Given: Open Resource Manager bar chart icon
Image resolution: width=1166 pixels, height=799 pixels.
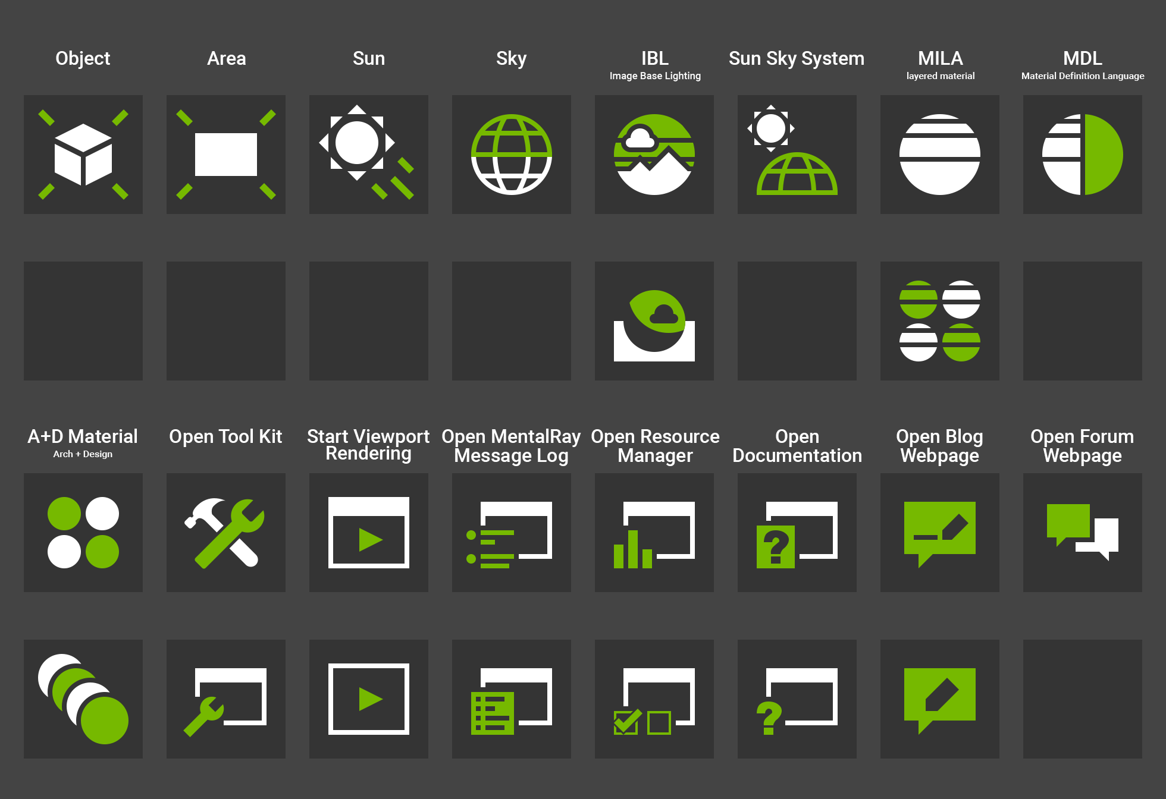Looking at the screenshot, I should [654, 533].
